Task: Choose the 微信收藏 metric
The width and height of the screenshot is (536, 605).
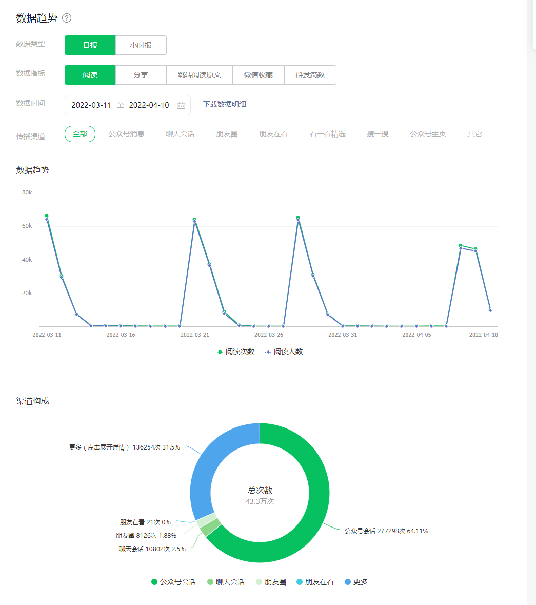Action: (x=258, y=75)
